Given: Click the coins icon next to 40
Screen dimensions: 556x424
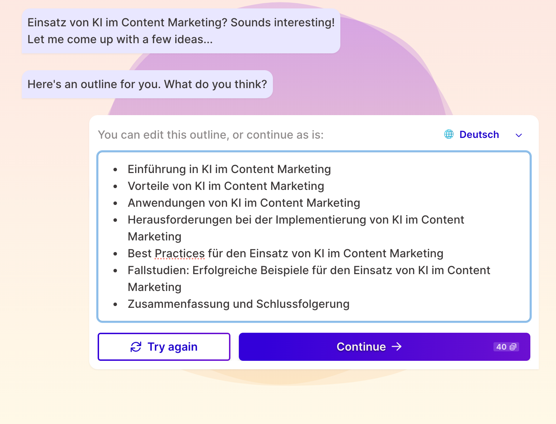Looking at the screenshot, I should click(513, 347).
